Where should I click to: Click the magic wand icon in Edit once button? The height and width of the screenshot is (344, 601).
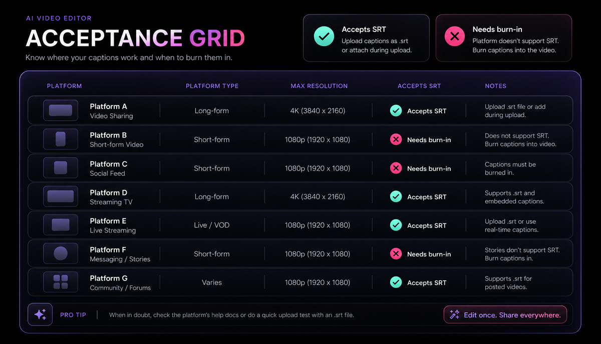pyautogui.click(x=455, y=314)
